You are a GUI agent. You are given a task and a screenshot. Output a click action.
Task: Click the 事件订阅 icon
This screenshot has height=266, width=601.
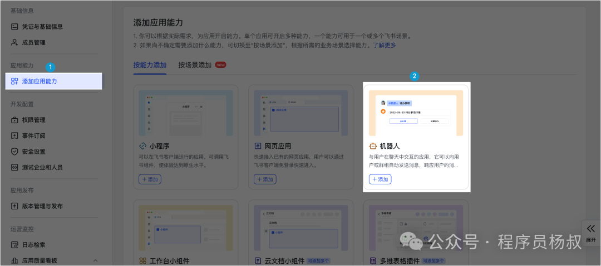click(x=14, y=135)
